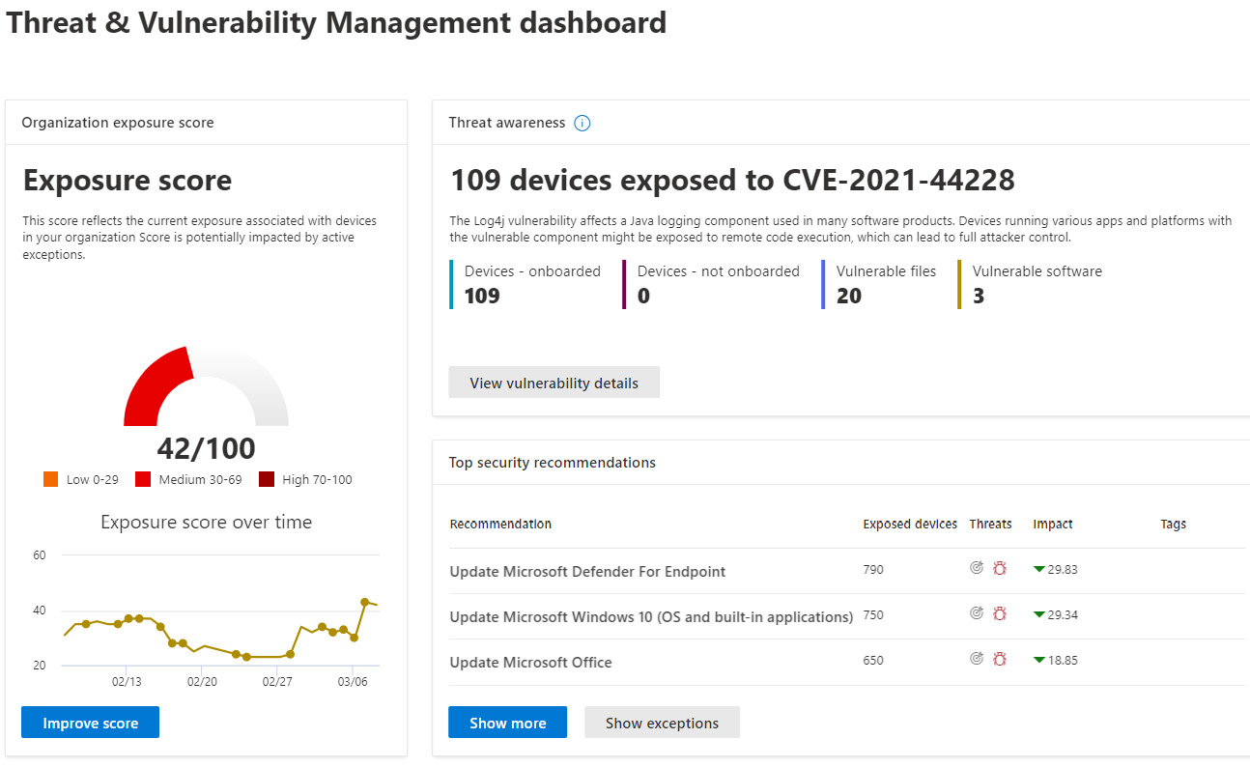Click exposed devices value 650
Viewport: 1250px width, 767px height.
873,660
